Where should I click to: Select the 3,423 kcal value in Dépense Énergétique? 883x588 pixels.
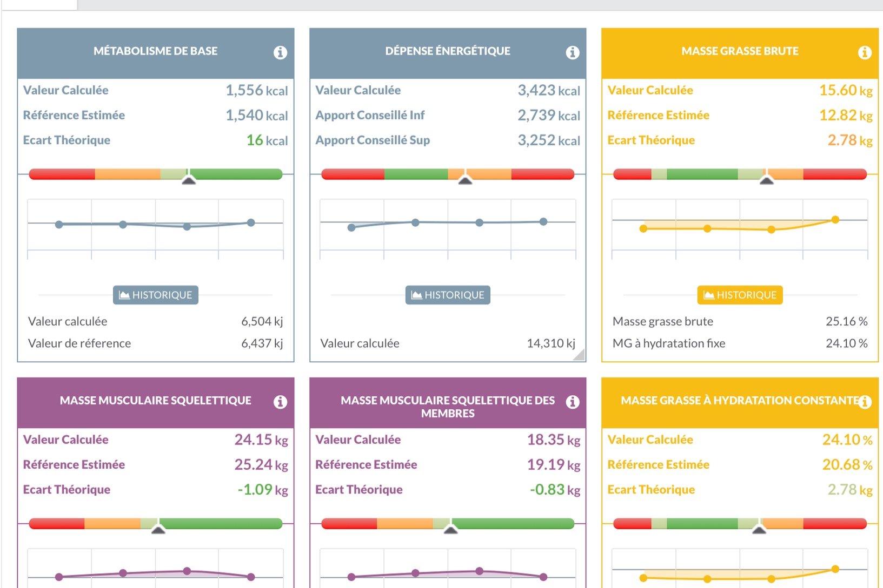pos(549,90)
